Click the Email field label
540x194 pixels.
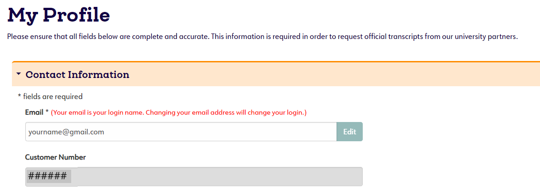tap(34, 112)
